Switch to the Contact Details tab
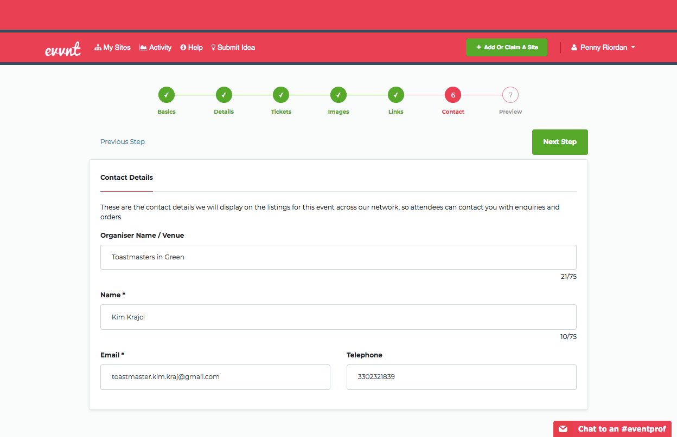Screen dimensions: 677x437 click(x=127, y=178)
